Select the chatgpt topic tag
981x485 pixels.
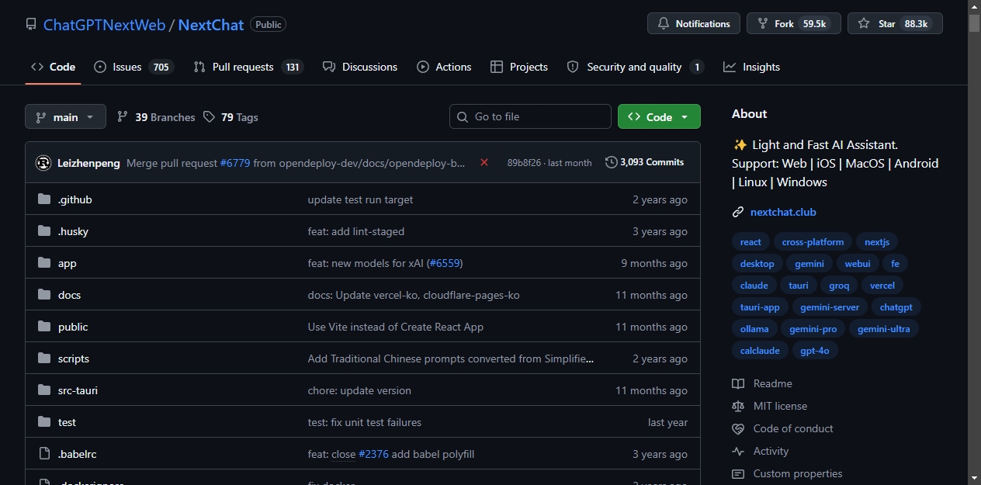[x=896, y=307]
